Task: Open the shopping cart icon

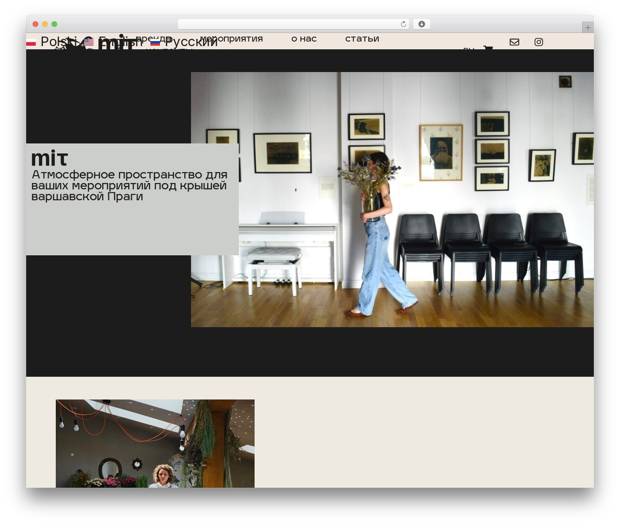Action: [x=488, y=48]
